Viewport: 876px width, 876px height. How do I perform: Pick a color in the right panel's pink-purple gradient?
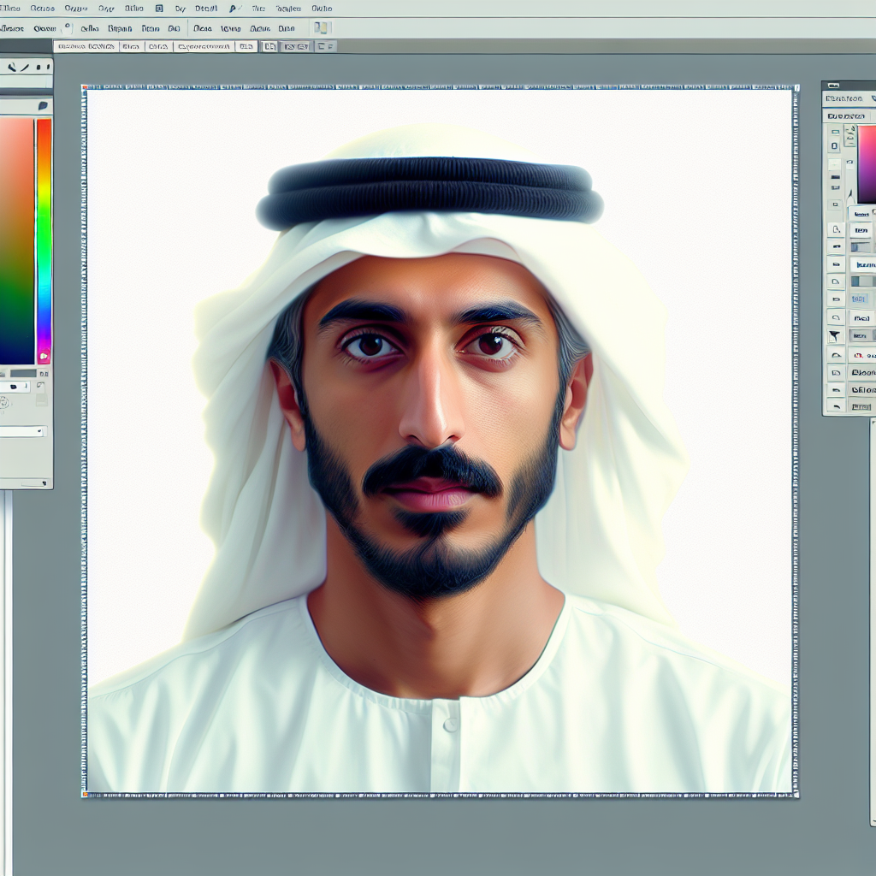tap(867, 164)
